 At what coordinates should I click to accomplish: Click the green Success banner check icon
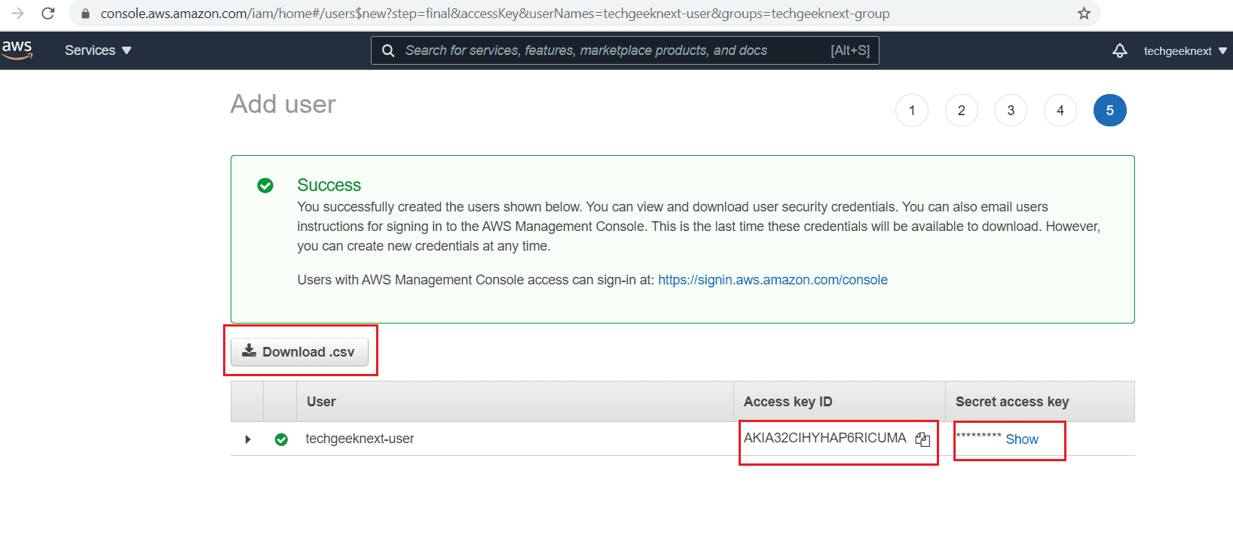[x=265, y=186]
